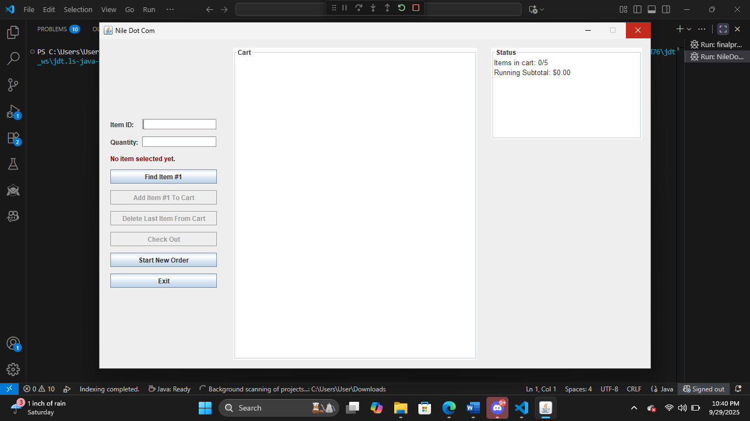Open the Run menu
Image resolution: width=750 pixels, height=421 pixels.
[149, 9]
